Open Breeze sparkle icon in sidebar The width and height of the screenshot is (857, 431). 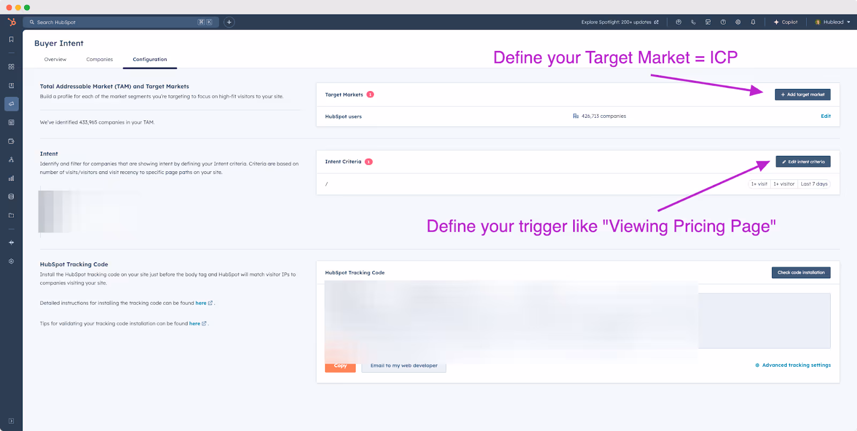click(x=11, y=243)
